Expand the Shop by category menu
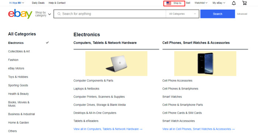The width and height of the screenshot is (258, 136). click(x=43, y=14)
